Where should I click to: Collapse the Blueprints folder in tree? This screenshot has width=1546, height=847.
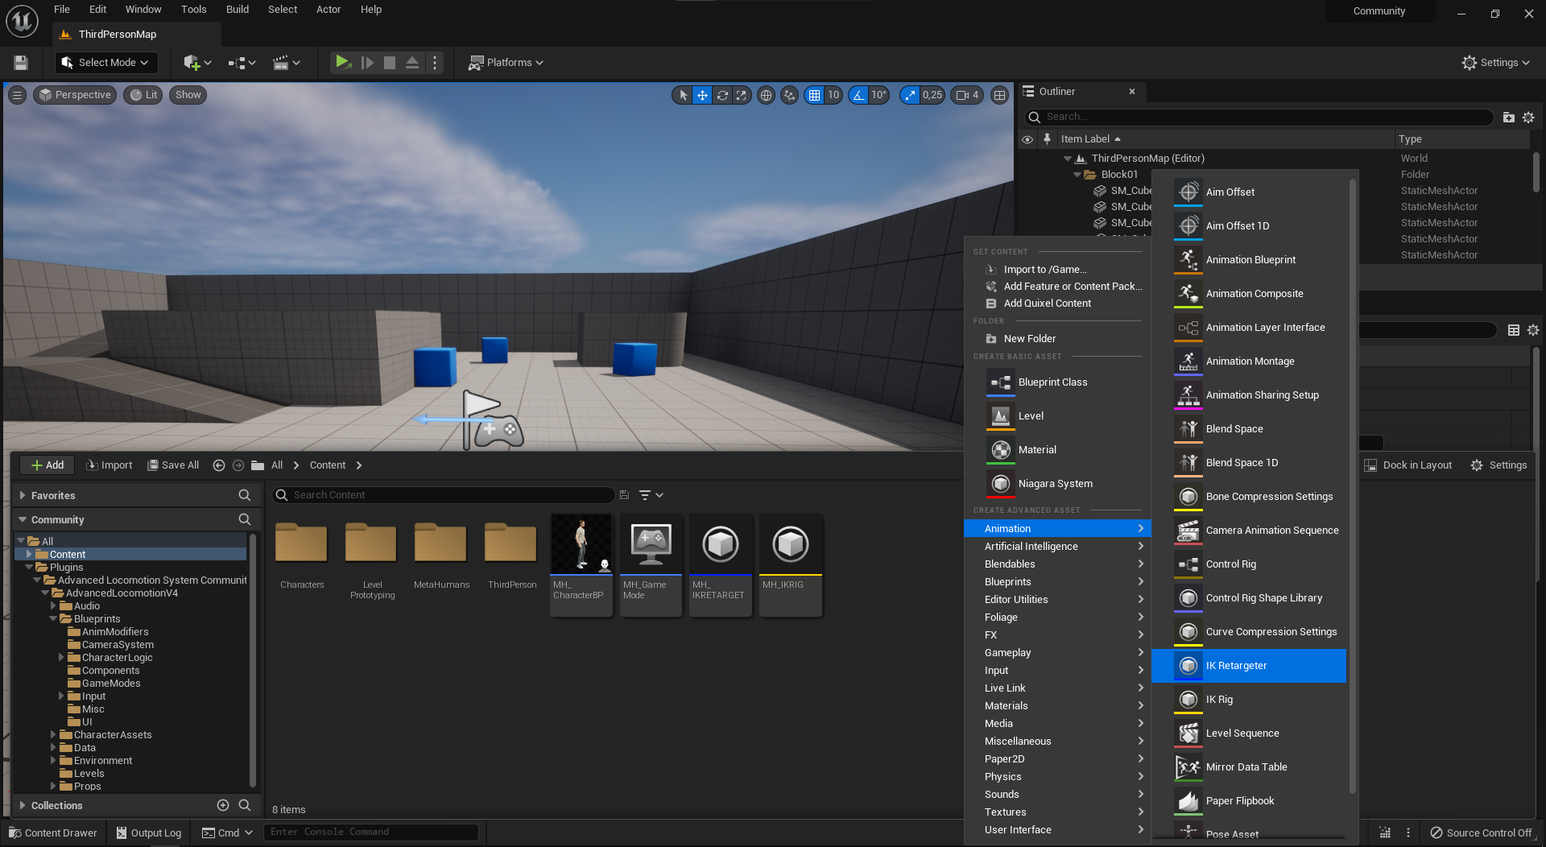pos(53,619)
